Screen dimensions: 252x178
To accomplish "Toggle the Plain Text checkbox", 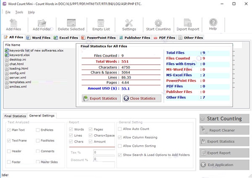I will point(9,130).
